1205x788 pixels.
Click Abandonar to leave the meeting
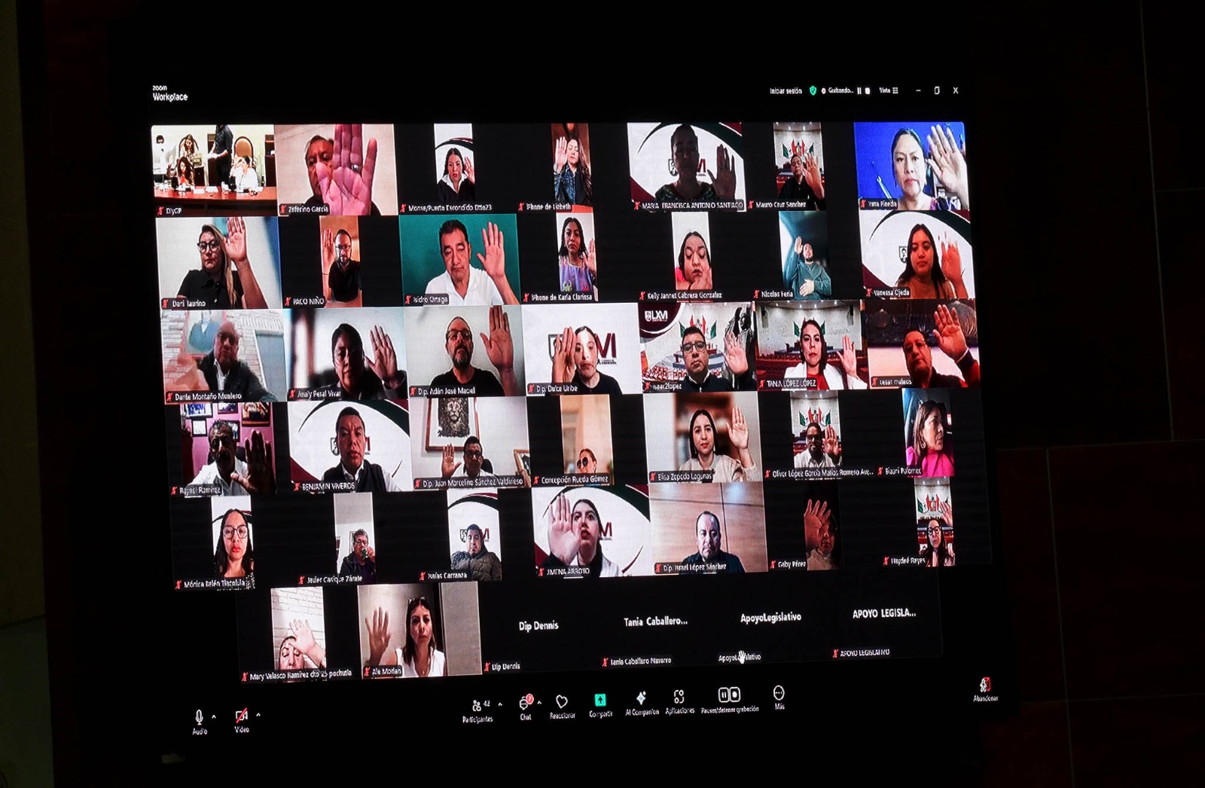984,686
